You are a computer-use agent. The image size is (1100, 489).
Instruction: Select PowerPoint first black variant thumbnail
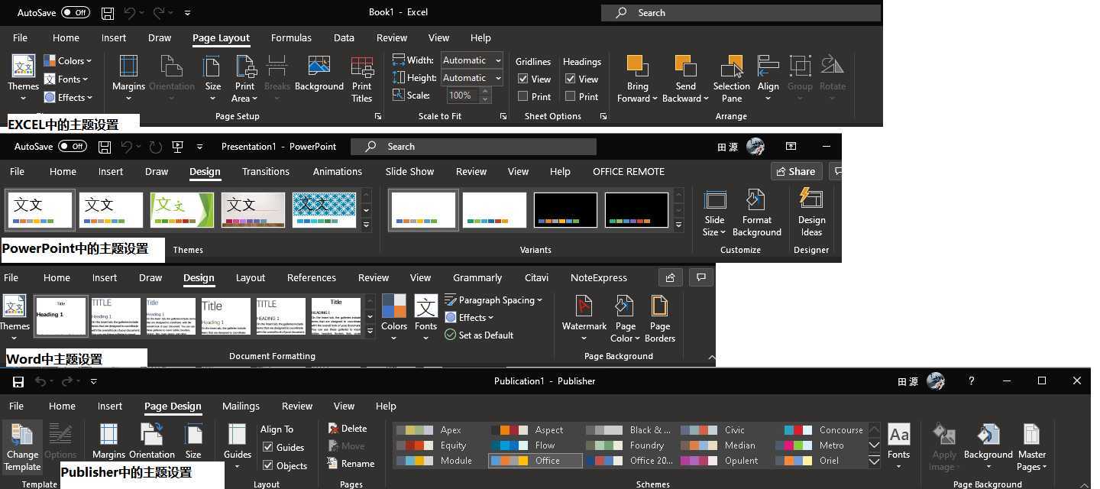(x=565, y=210)
